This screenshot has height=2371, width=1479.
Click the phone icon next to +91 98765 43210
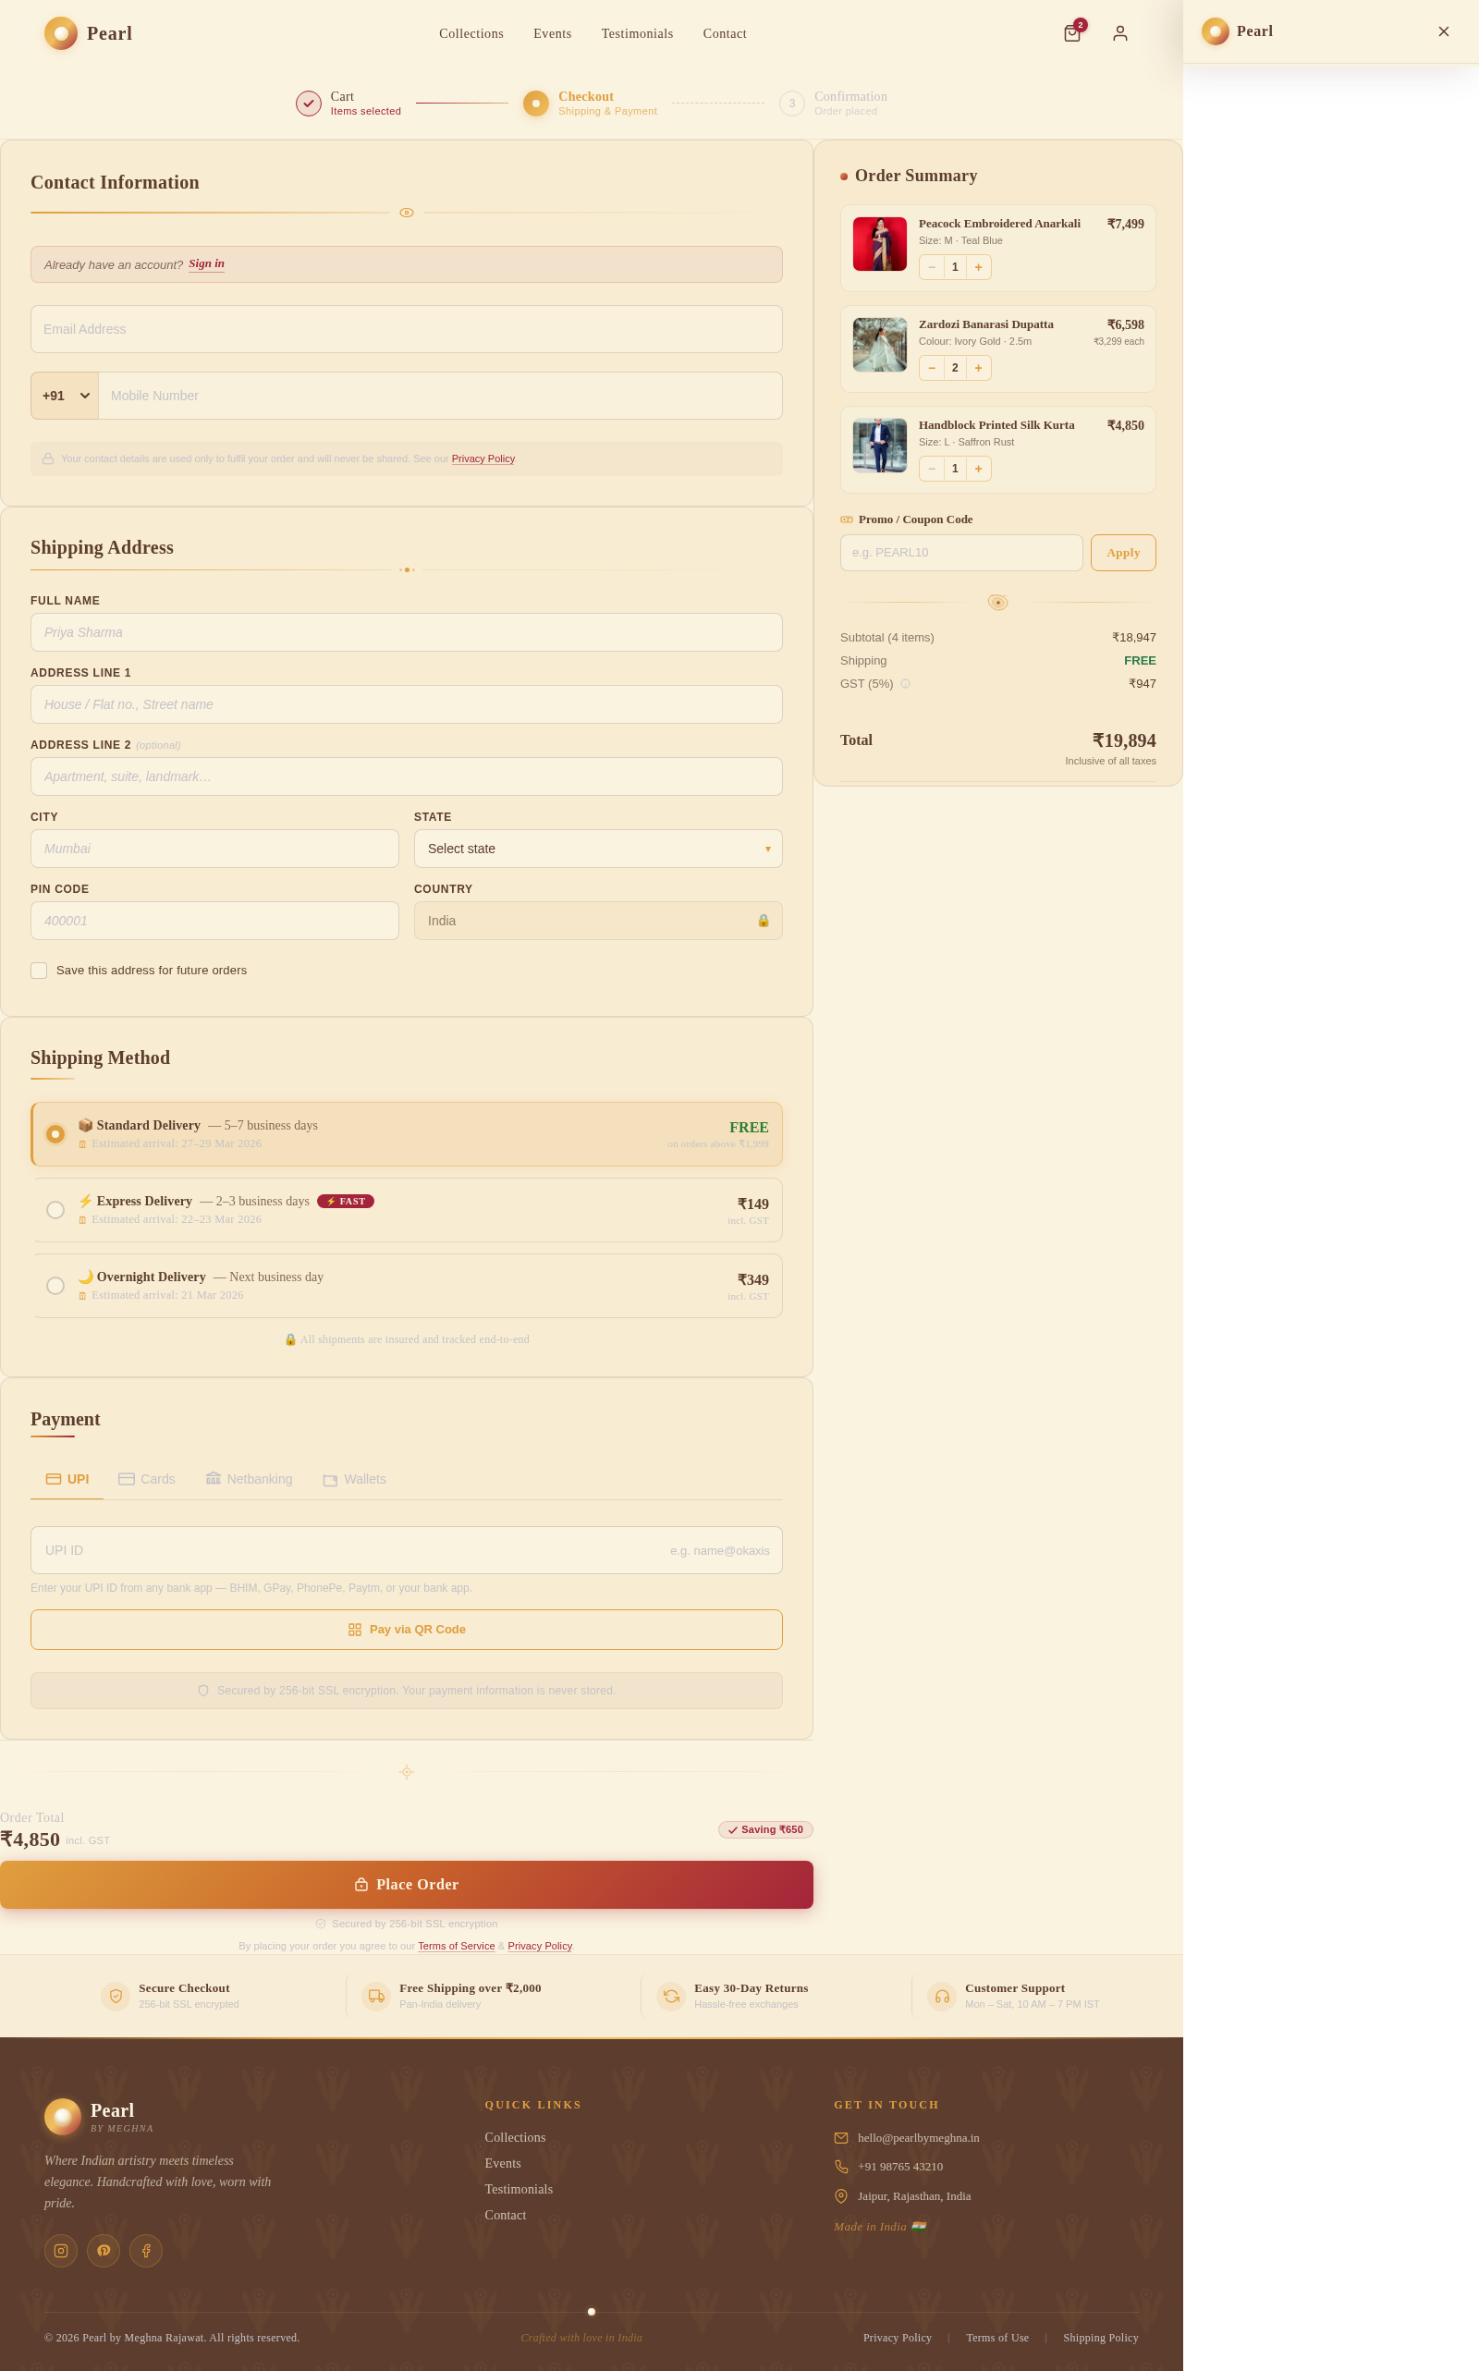pyautogui.click(x=840, y=2167)
